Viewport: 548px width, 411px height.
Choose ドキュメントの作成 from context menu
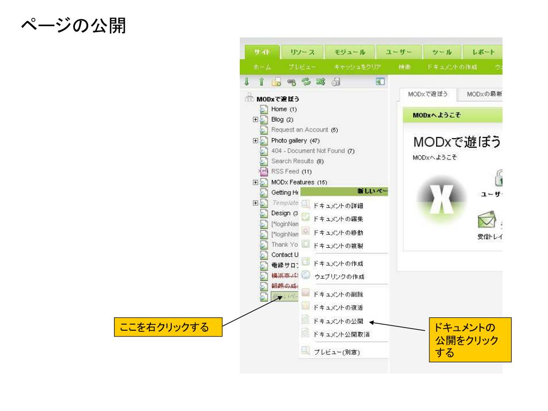tap(338, 263)
